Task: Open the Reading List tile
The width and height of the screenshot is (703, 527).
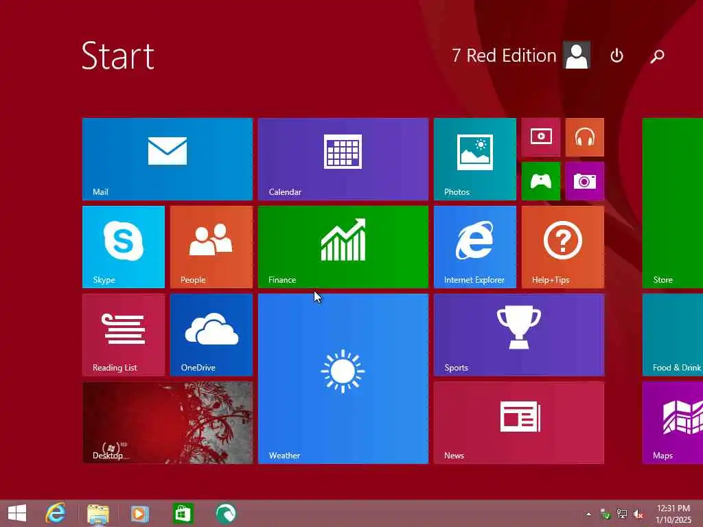Action: click(124, 335)
